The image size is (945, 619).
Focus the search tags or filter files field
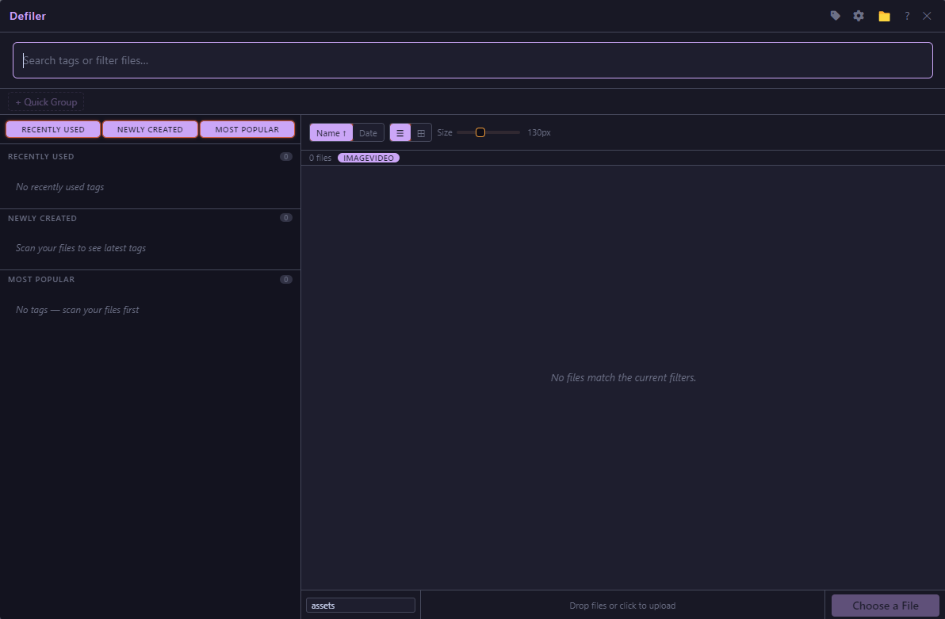tap(472, 60)
